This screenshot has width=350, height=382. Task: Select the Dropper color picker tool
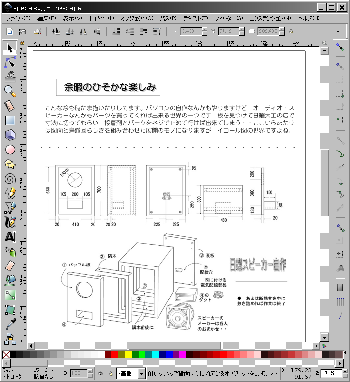(10, 324)
